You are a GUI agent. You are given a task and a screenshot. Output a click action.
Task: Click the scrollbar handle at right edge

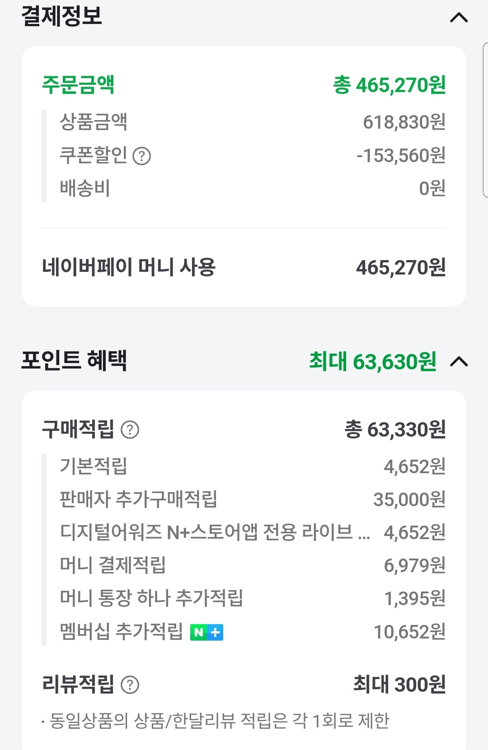485,120
